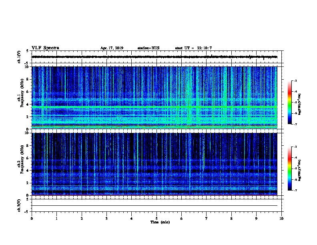Click the time axis end label "10"
This screenshot has width=317, height=245.
click(281, 219)
